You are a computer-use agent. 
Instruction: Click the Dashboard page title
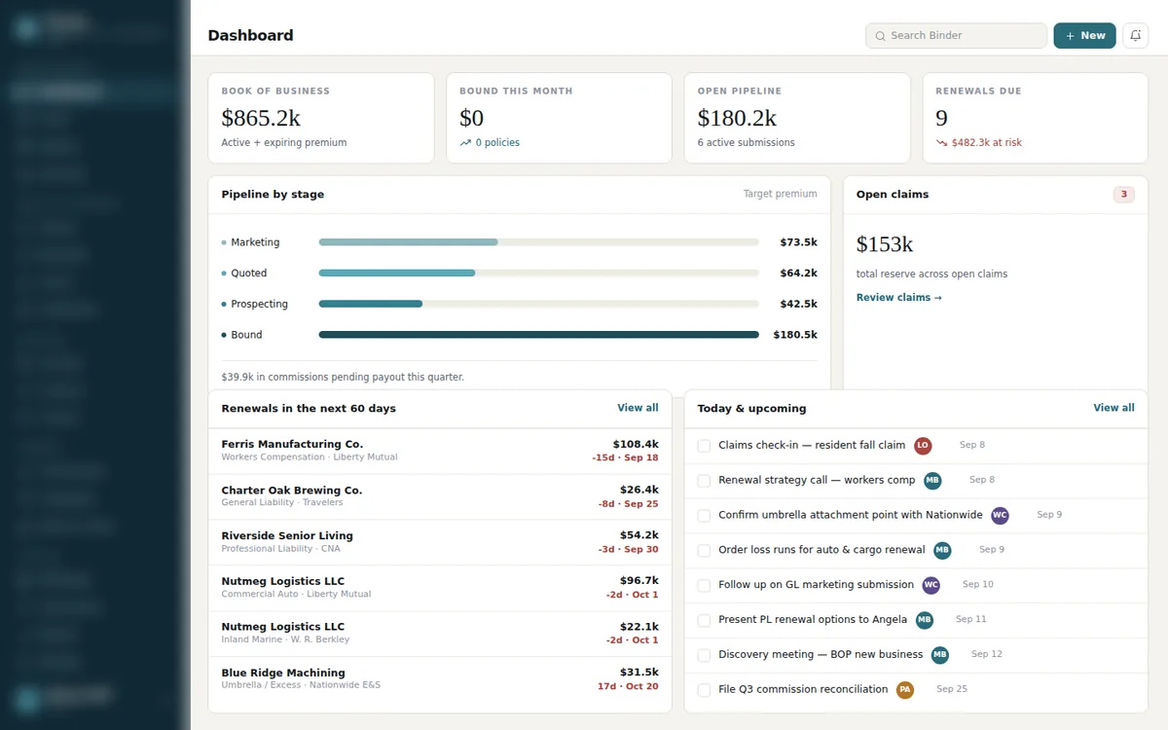[250, 35]
